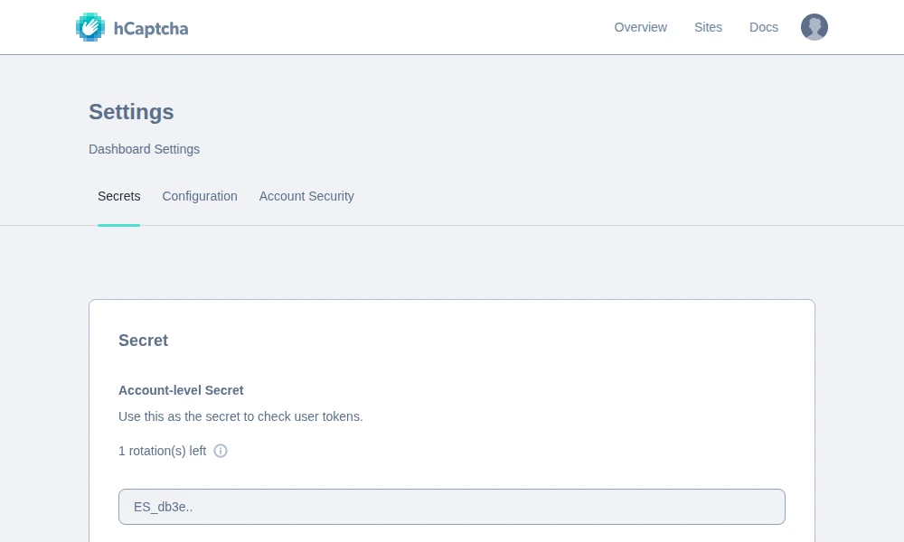Click the hCaptcha wordmark text
The width and height of the screenshot is (904, 542).
(151, 28)
